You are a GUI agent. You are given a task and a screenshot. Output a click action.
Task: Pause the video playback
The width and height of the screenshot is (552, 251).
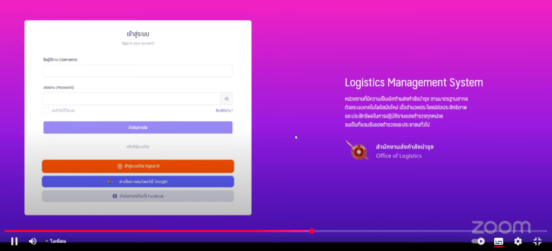(x=15, y=241)
